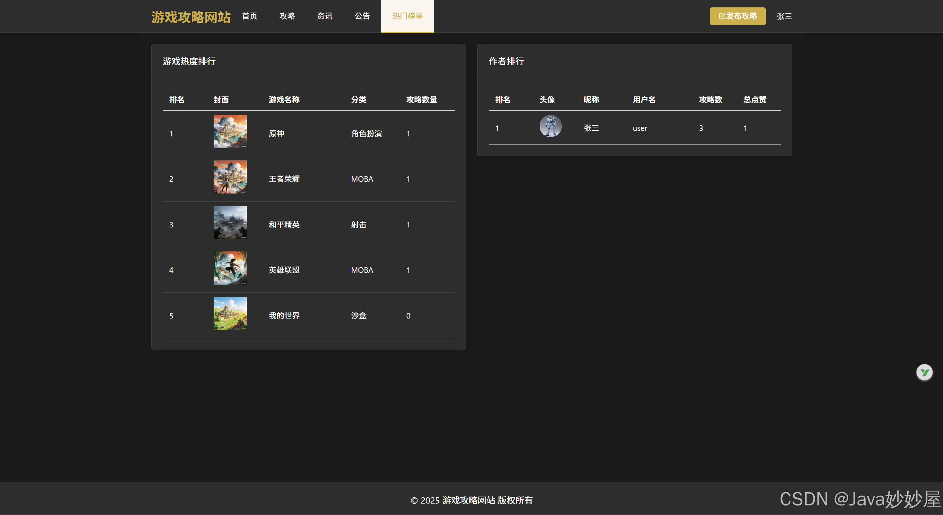This screenshot has height=515, width=943.
Task: Click 张三's robot avatar image
Action: tap(550, 126)
